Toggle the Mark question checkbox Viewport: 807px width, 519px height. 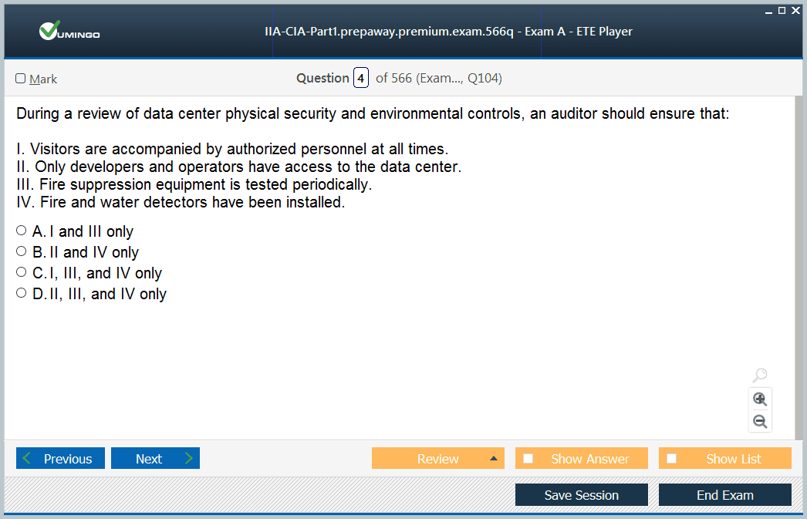click(x=21, y=79)
